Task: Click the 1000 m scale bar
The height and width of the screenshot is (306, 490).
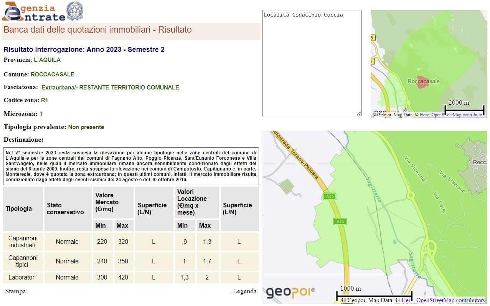Action: click(374, 296)
